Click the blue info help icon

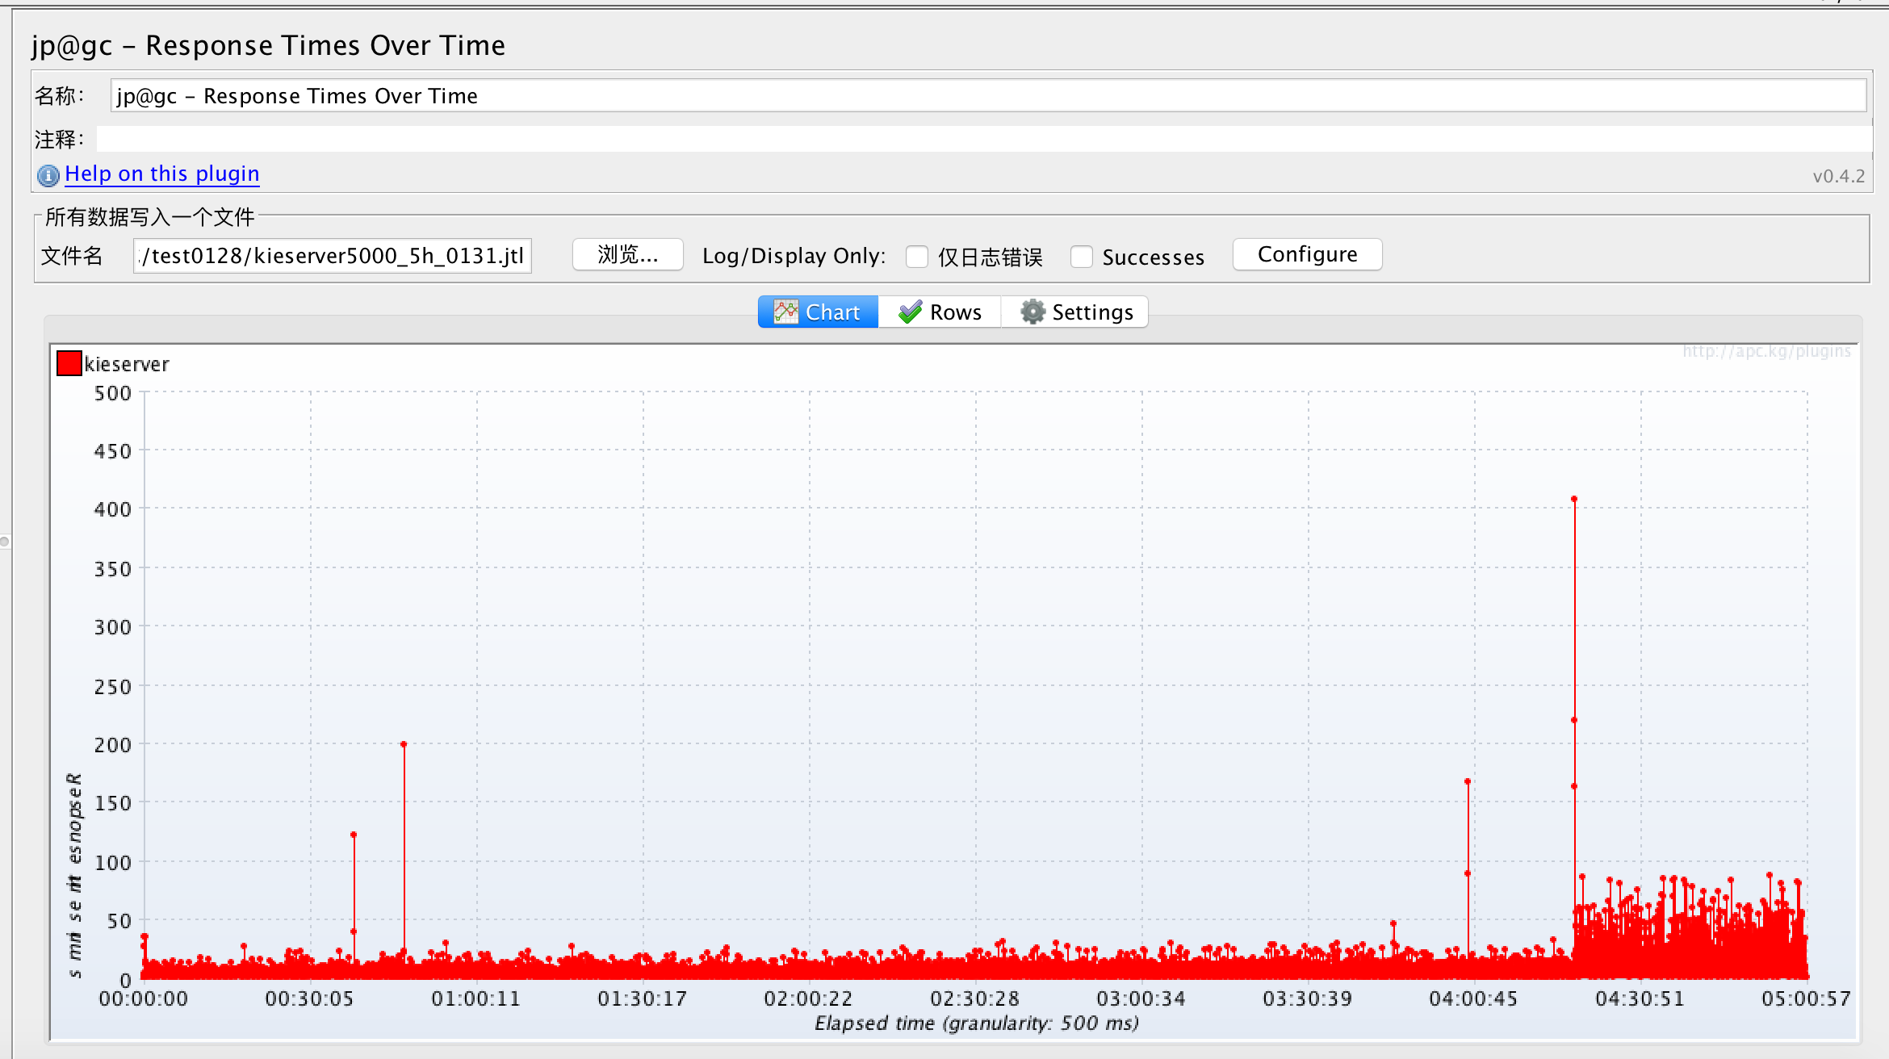pyautogui.click(x=48, y=175)
